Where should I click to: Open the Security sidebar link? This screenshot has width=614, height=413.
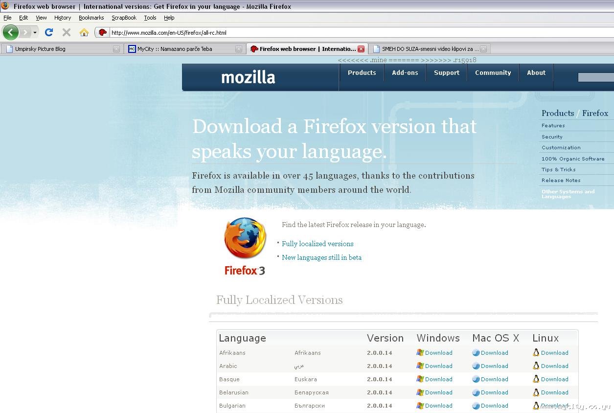552,137
